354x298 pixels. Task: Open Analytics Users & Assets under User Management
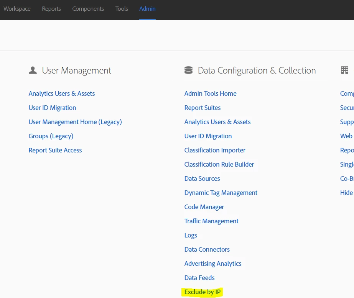tap(62, 93)
